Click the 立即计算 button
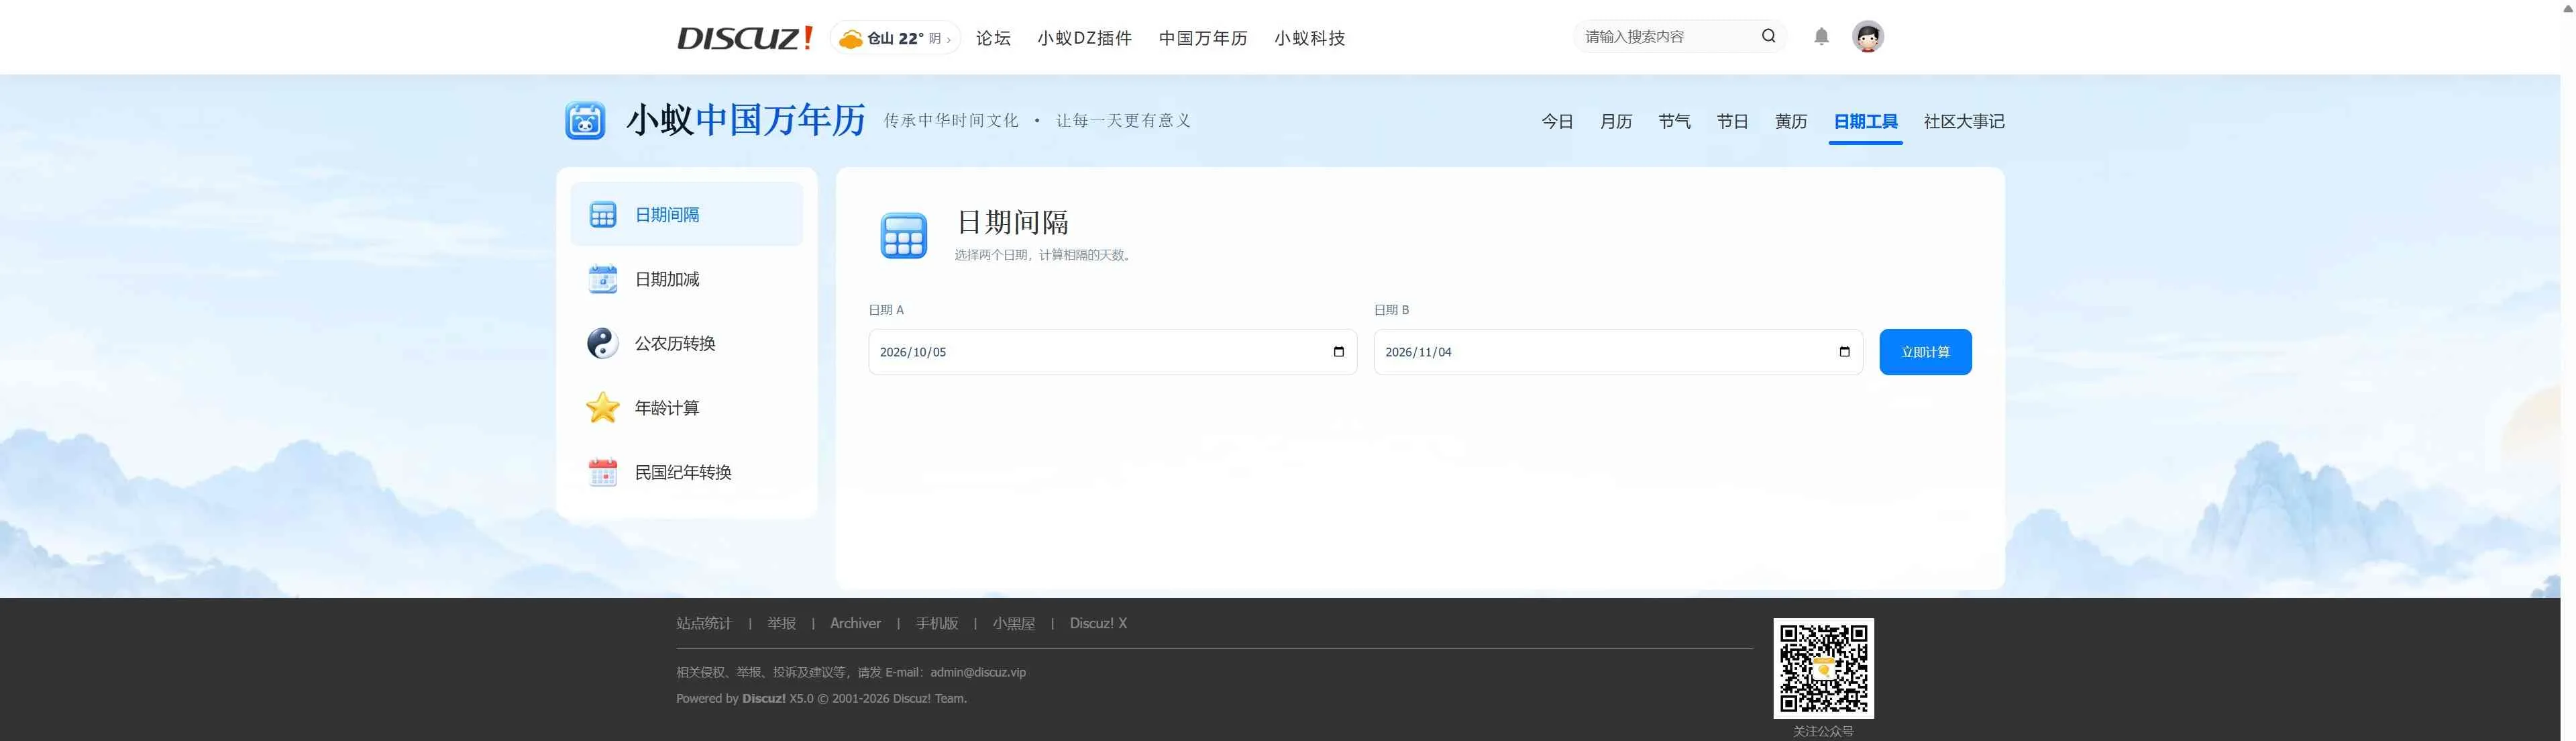 click(x=1925, y=352)
